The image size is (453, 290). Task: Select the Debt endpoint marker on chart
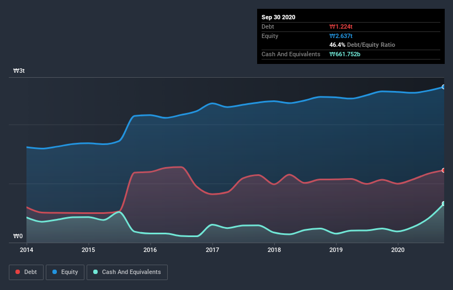tap(444, 170)
